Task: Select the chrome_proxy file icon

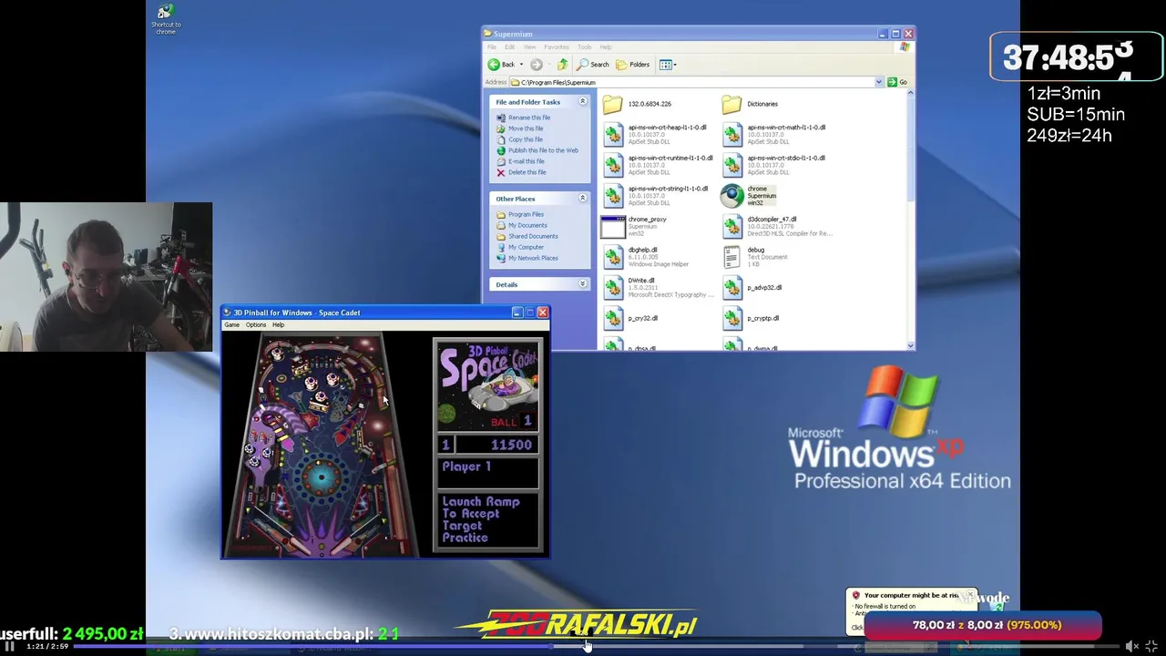Action: click(x=613, y=226)
